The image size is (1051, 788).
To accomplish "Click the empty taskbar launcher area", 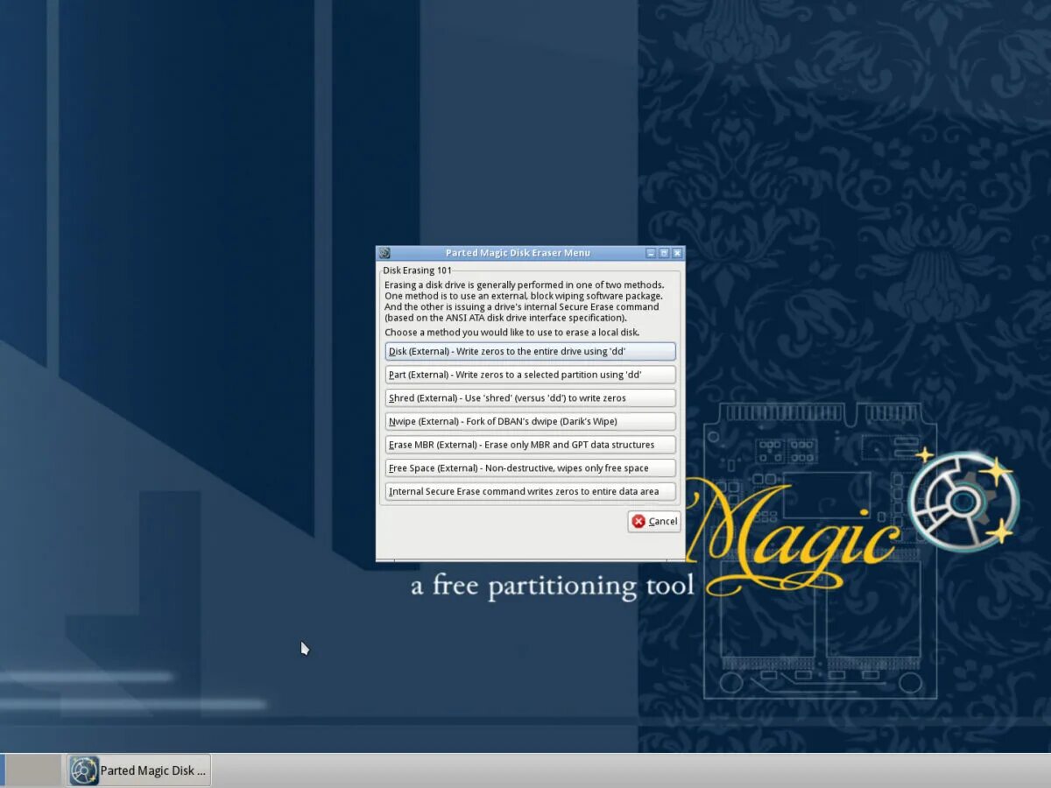I will [x=33, y=770].
